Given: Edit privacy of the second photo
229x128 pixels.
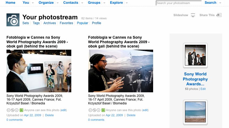Looking at the screenshot, I should coord(145,110).
